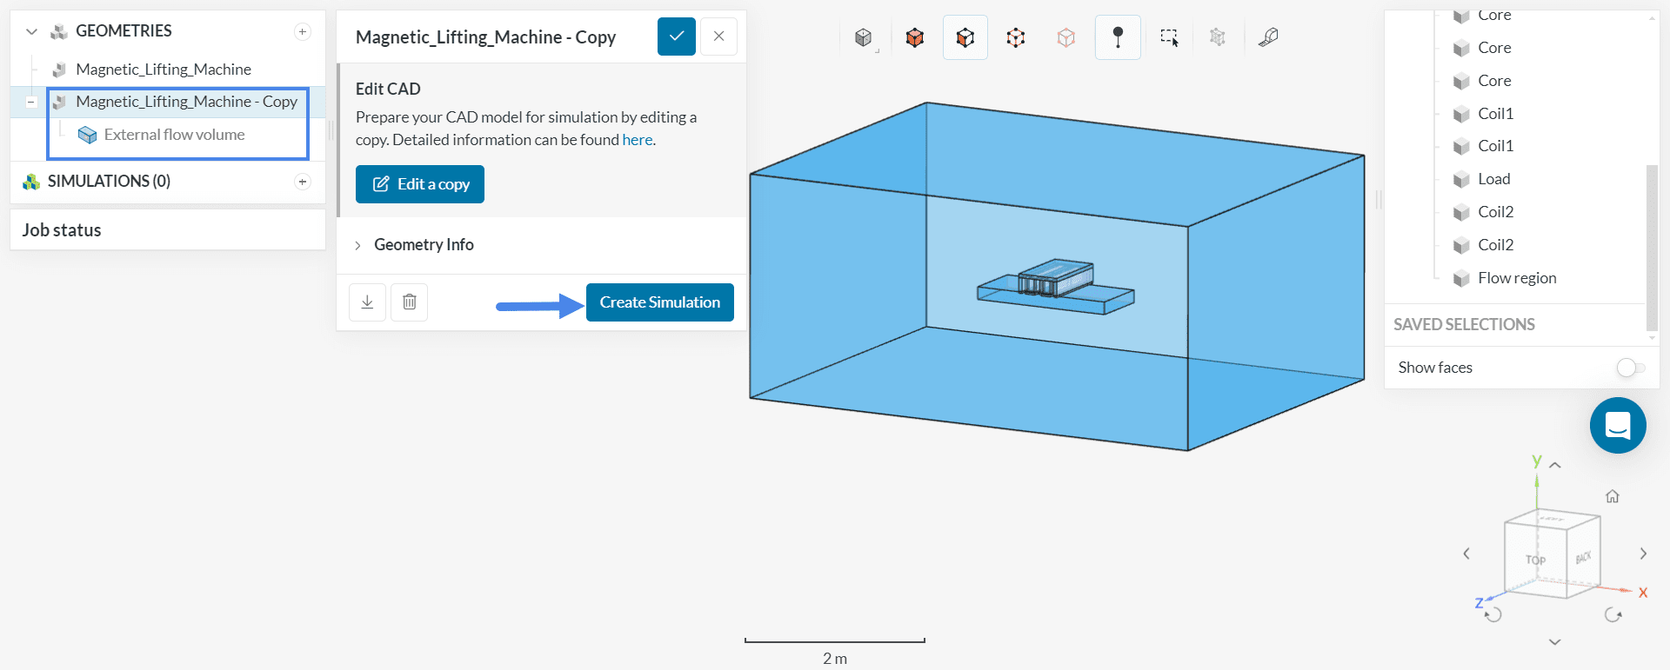This screenshot has height=670, width=1670.
Task: Reset the view with the home icon
Action: click(1612, 496)
